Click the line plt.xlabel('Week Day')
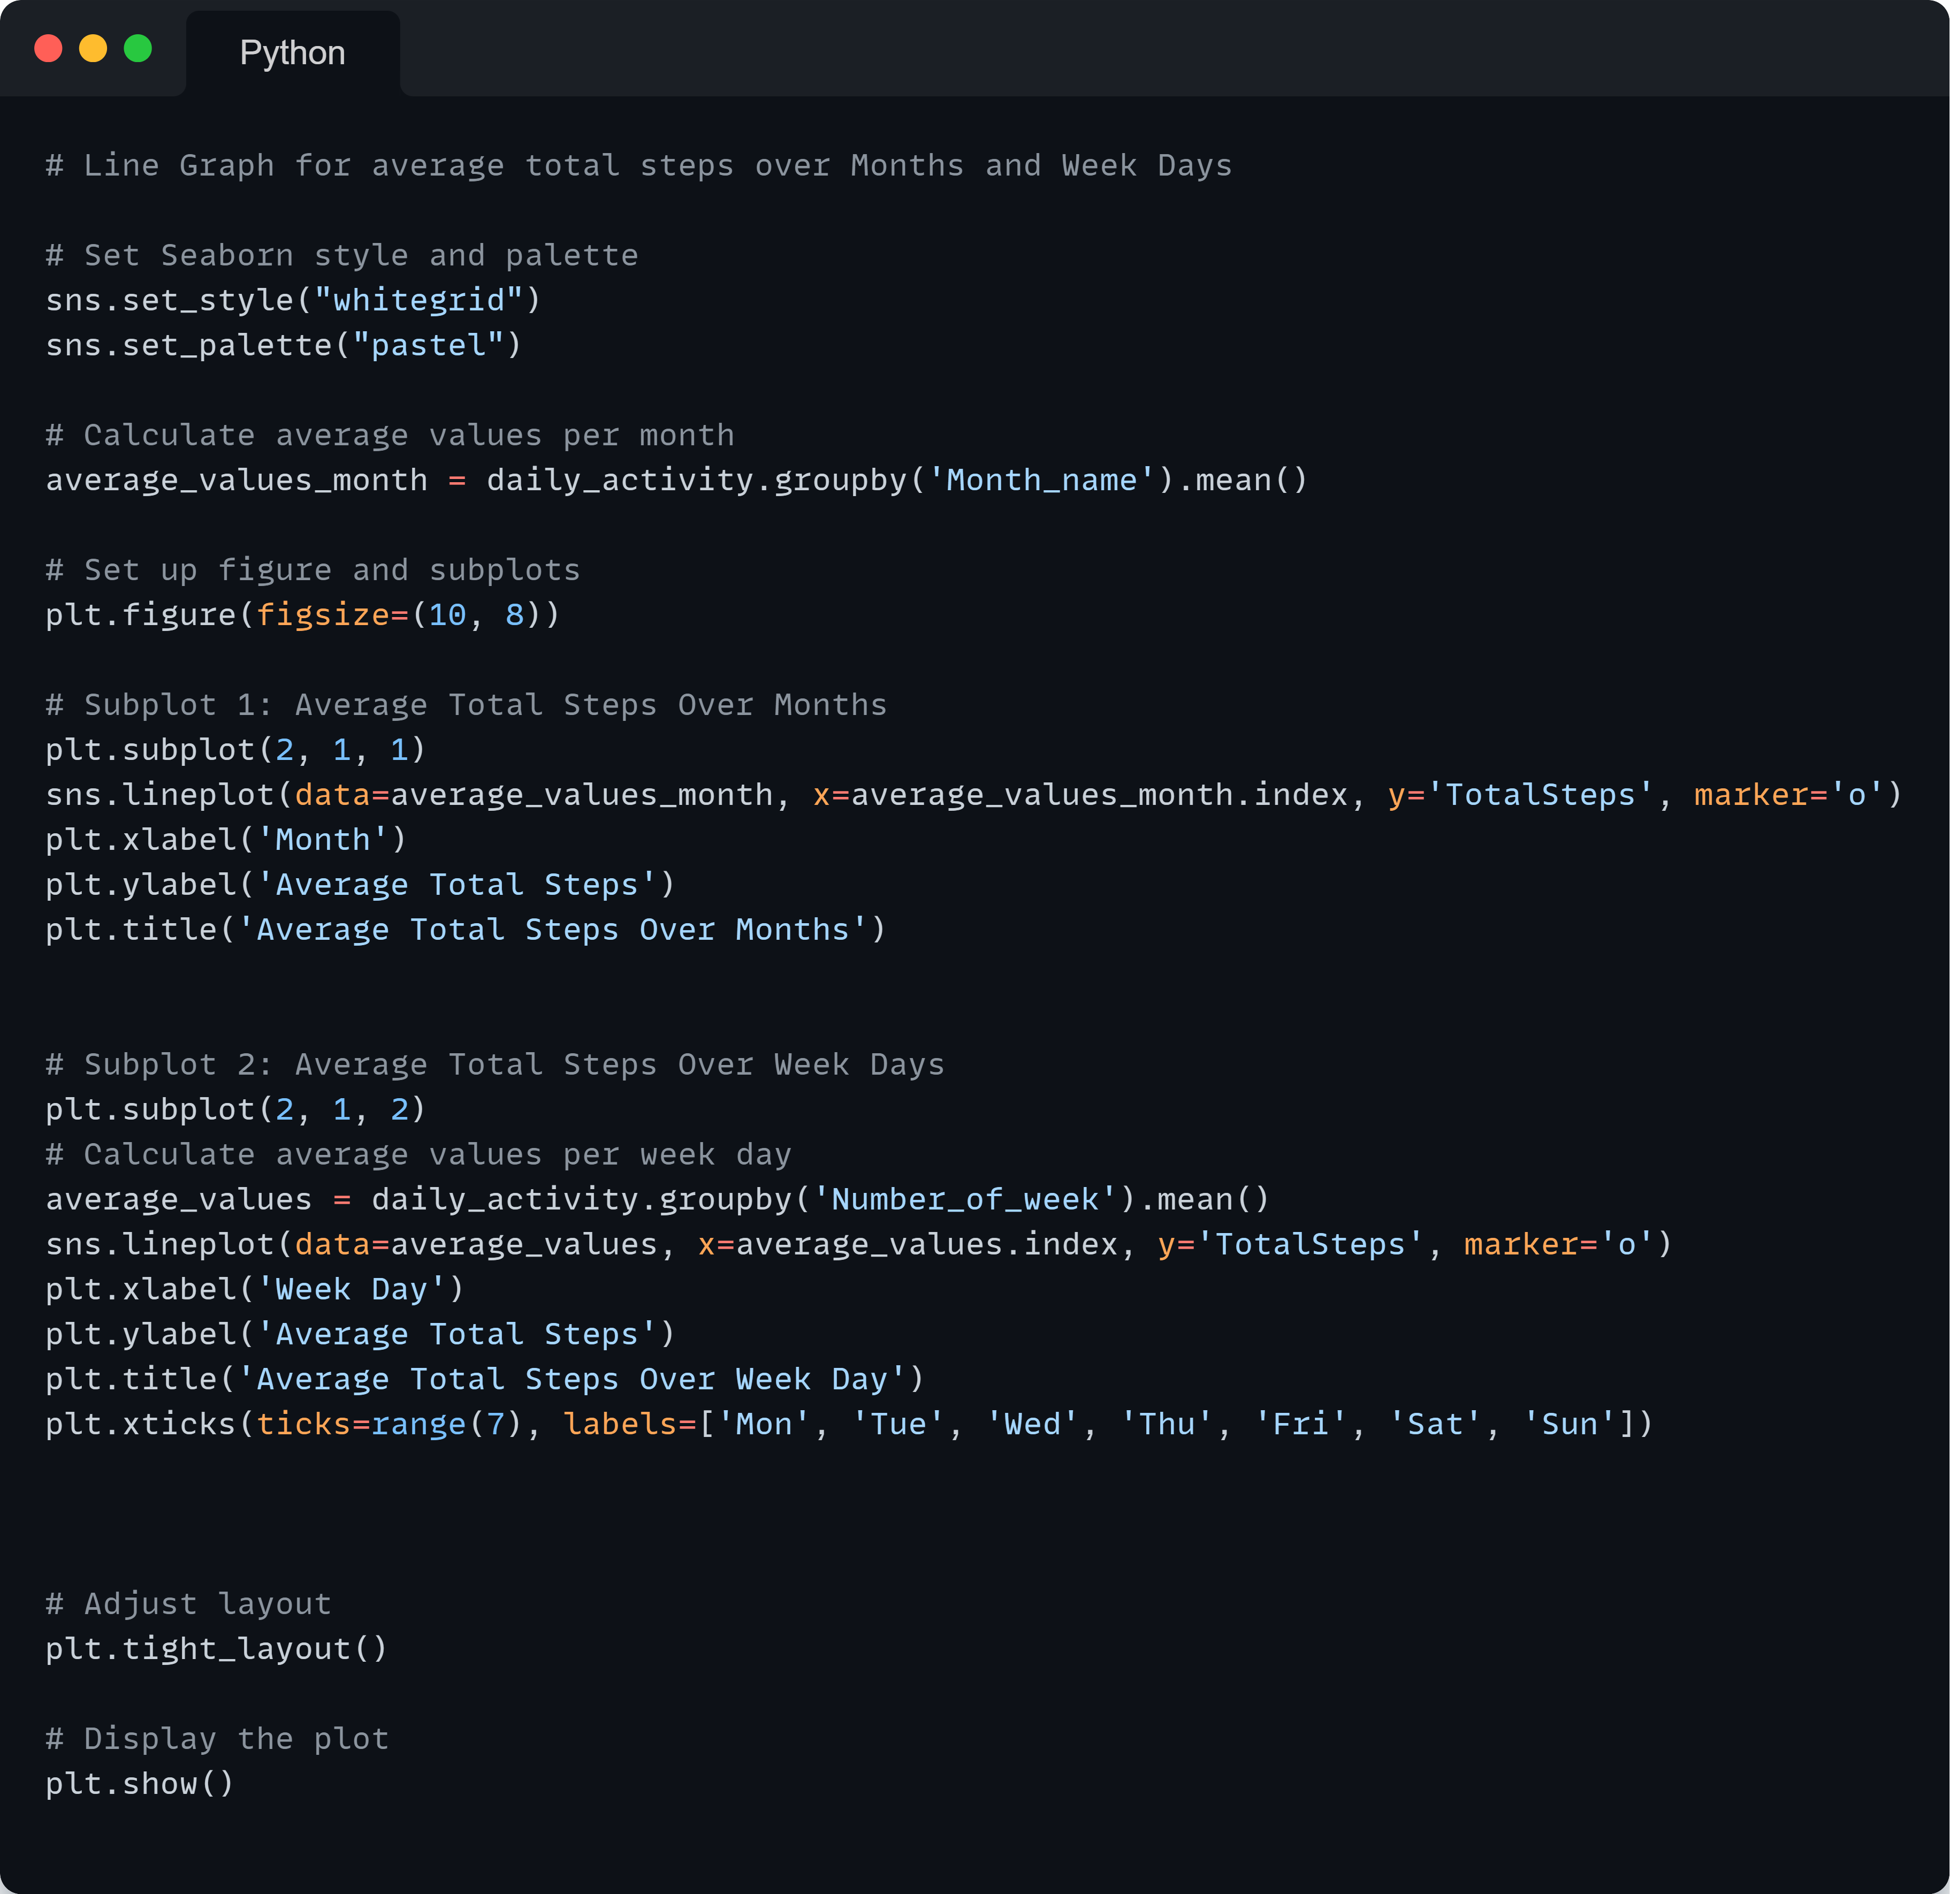Image resolution: width=1950 pixels, height=1894 pixels. (x=255, y=1289)
